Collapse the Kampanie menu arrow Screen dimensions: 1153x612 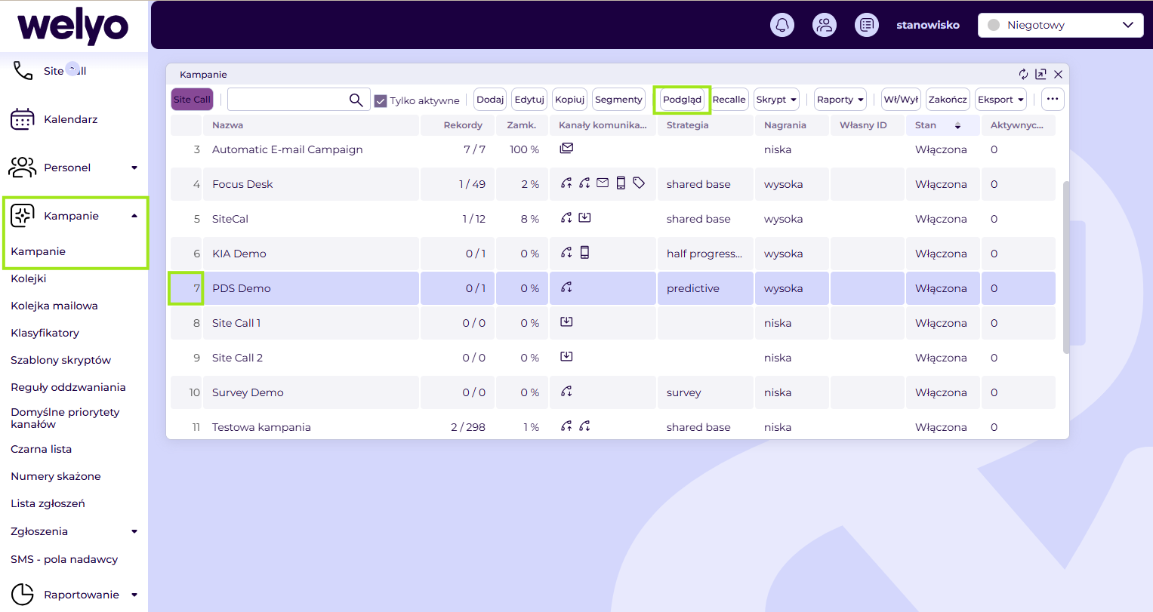coord(134,216)
